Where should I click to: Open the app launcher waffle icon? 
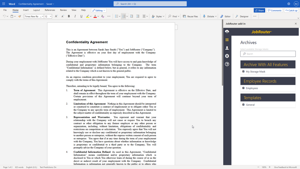point(4,4)
